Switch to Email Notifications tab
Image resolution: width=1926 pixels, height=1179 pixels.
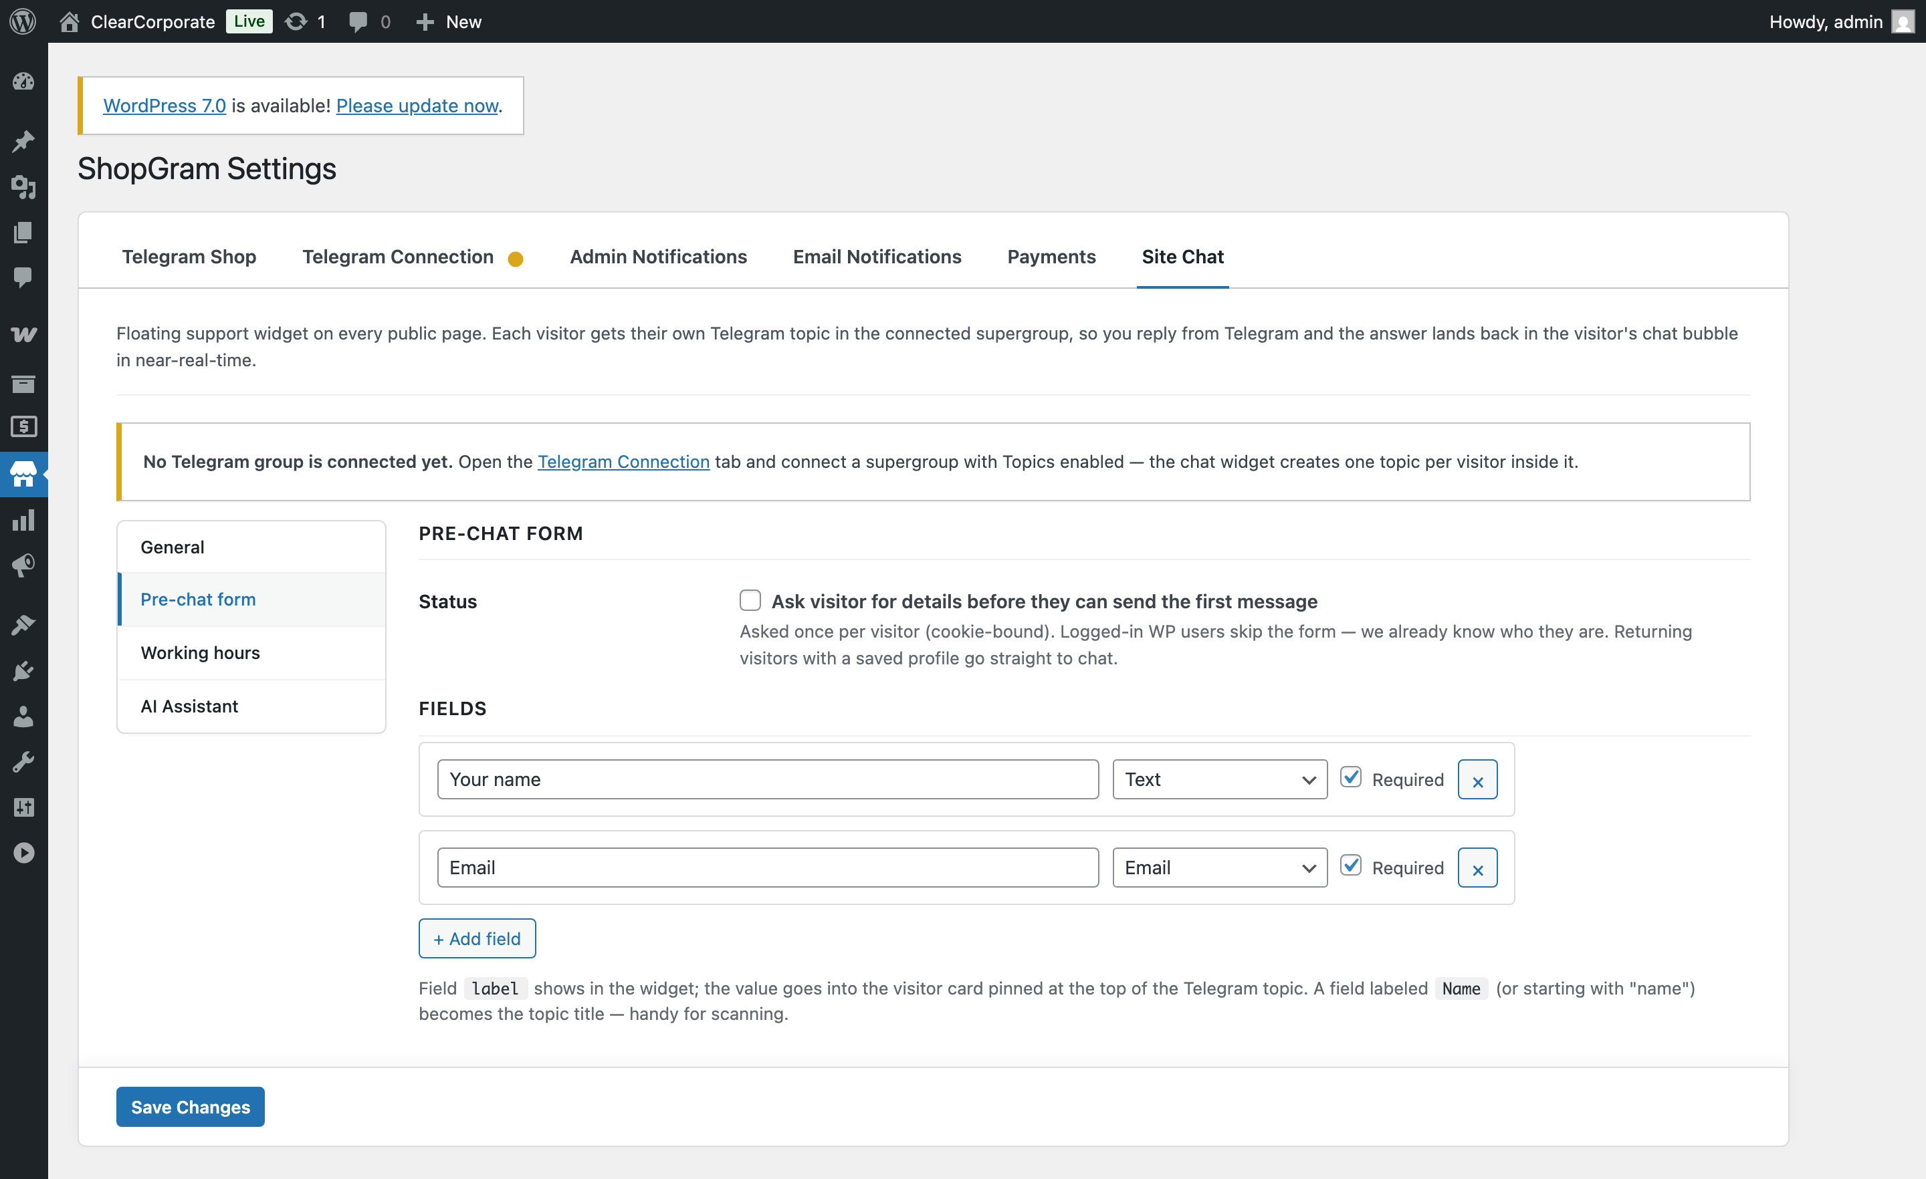click(x=877, y=256)
